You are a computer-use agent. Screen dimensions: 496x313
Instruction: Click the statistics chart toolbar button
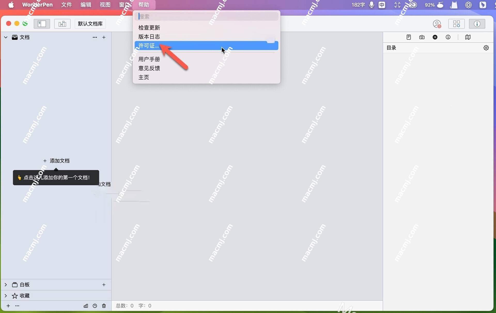click(x=62, y=24)
